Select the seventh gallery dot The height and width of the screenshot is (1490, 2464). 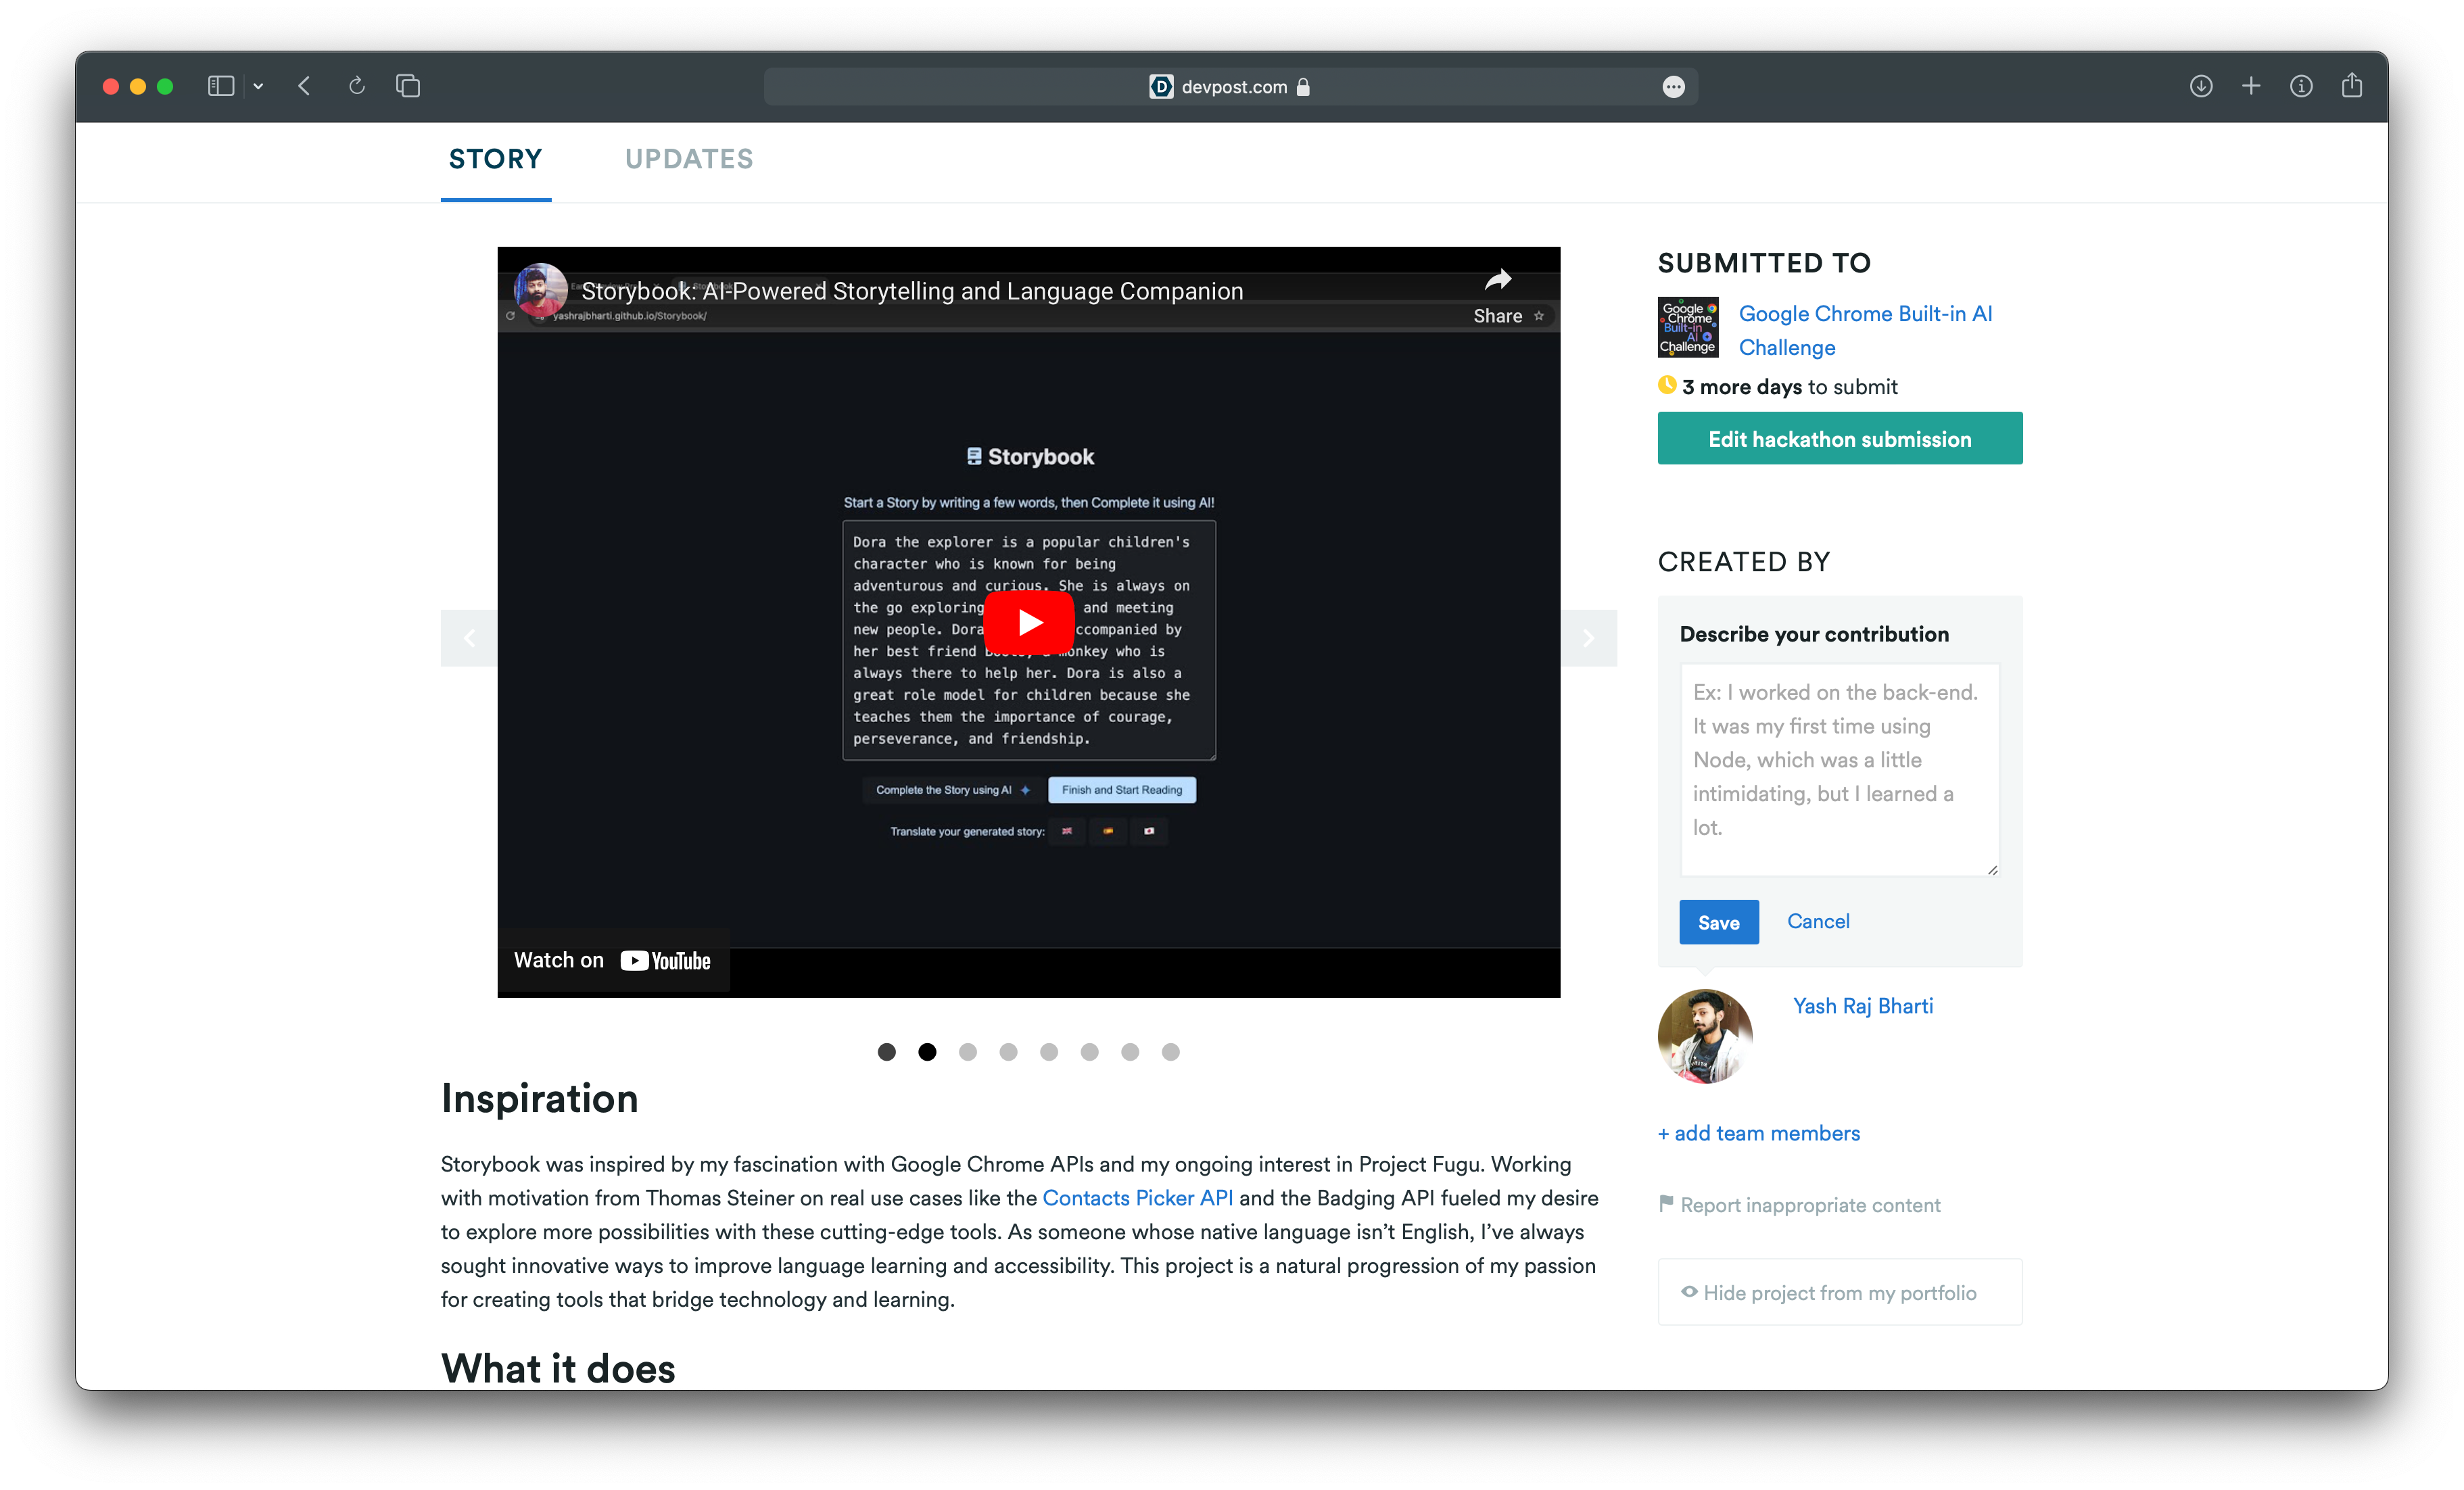click(x=1130, y=1052)
